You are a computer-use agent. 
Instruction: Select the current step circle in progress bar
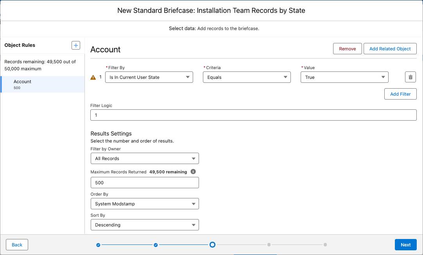212,244
